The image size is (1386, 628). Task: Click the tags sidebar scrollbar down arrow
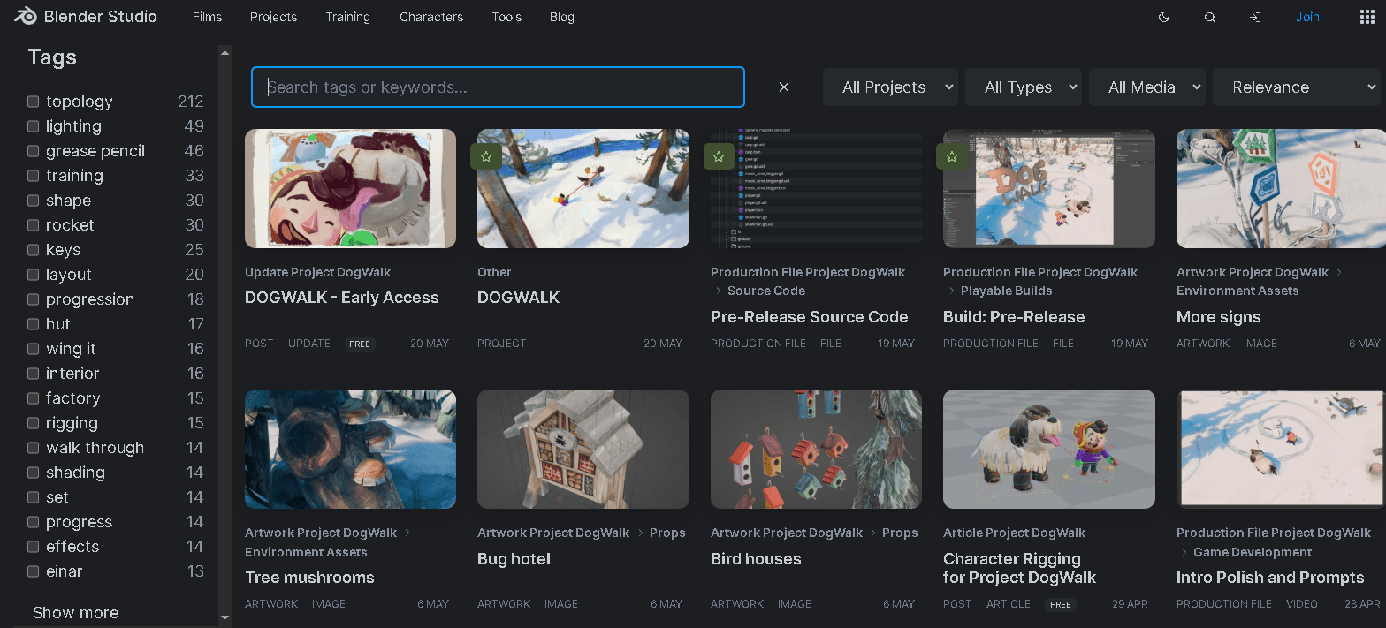click(225, 617)
